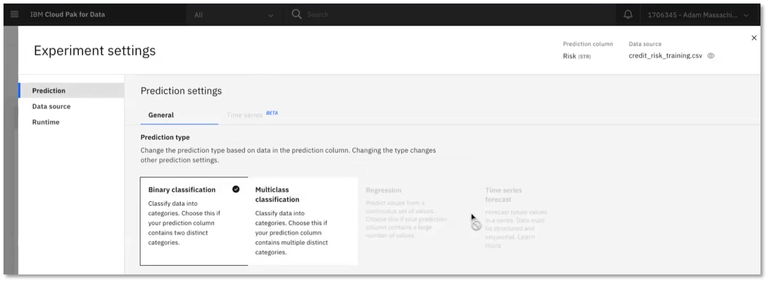Click the search magnifier icon
Viewport: 769px width, 283px height.
296,15
